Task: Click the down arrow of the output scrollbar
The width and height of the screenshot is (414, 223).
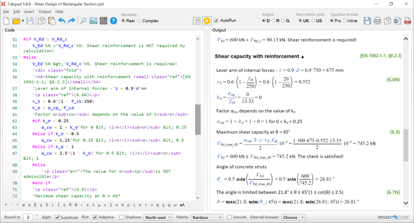Action: click(406, 203)
